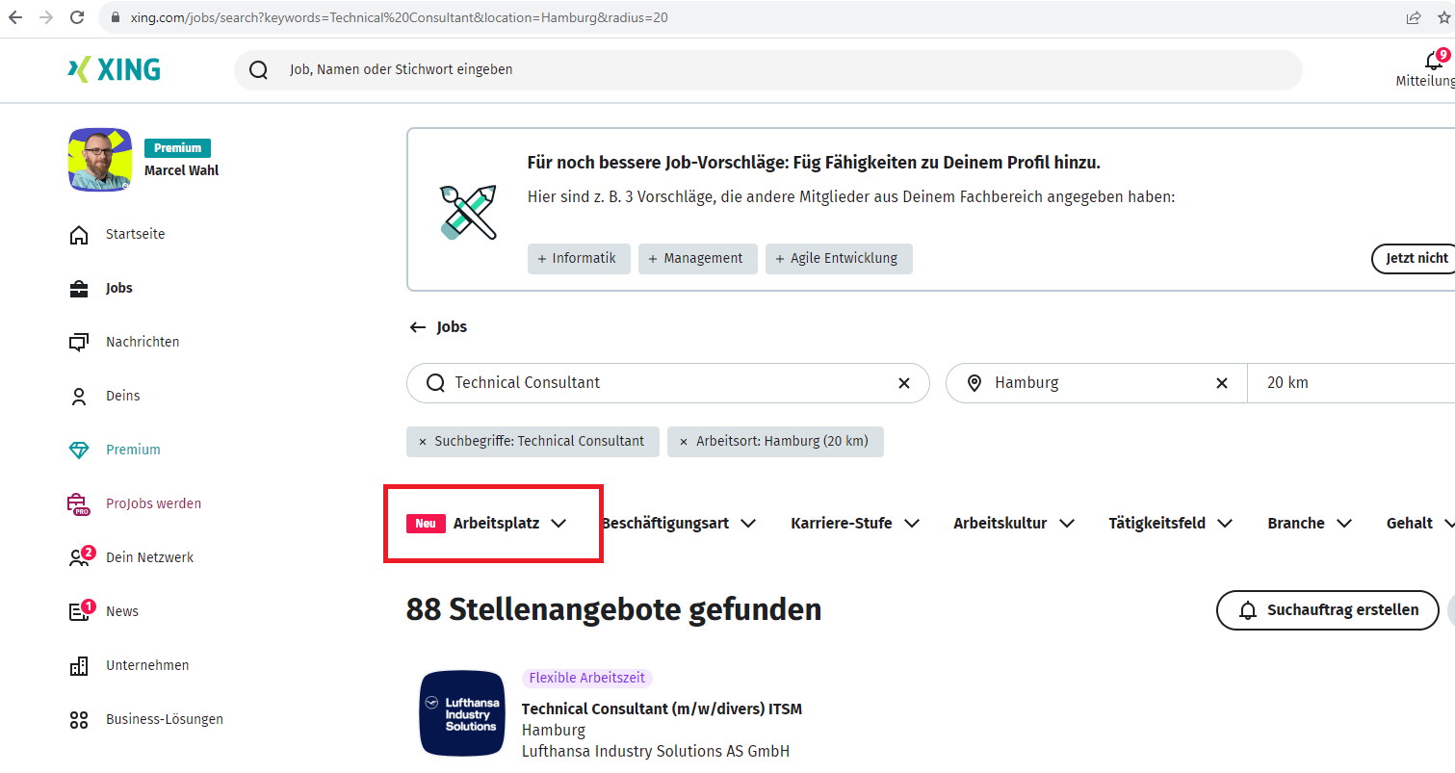The image size is (1455, 773).
Task: Open the Mitteilungen bell icon
Action: click(1433, 62)
